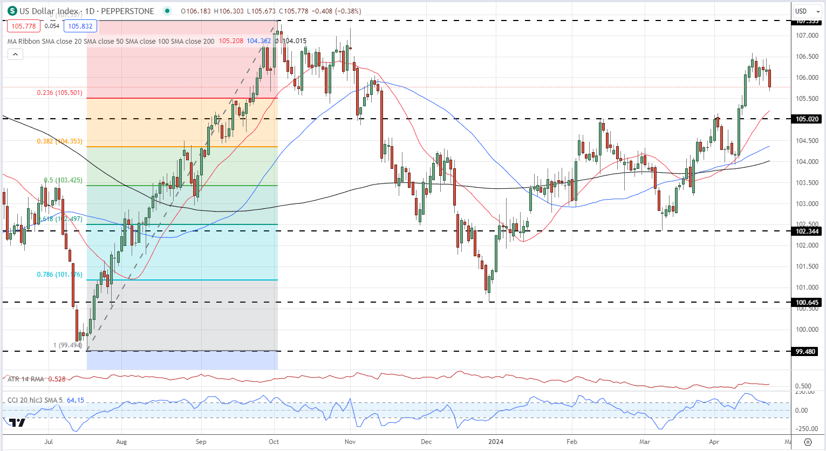Select the MA Ribbon indicator legend
The width and height of the screenshot is (826, 451).
click(x=111, y=41)
